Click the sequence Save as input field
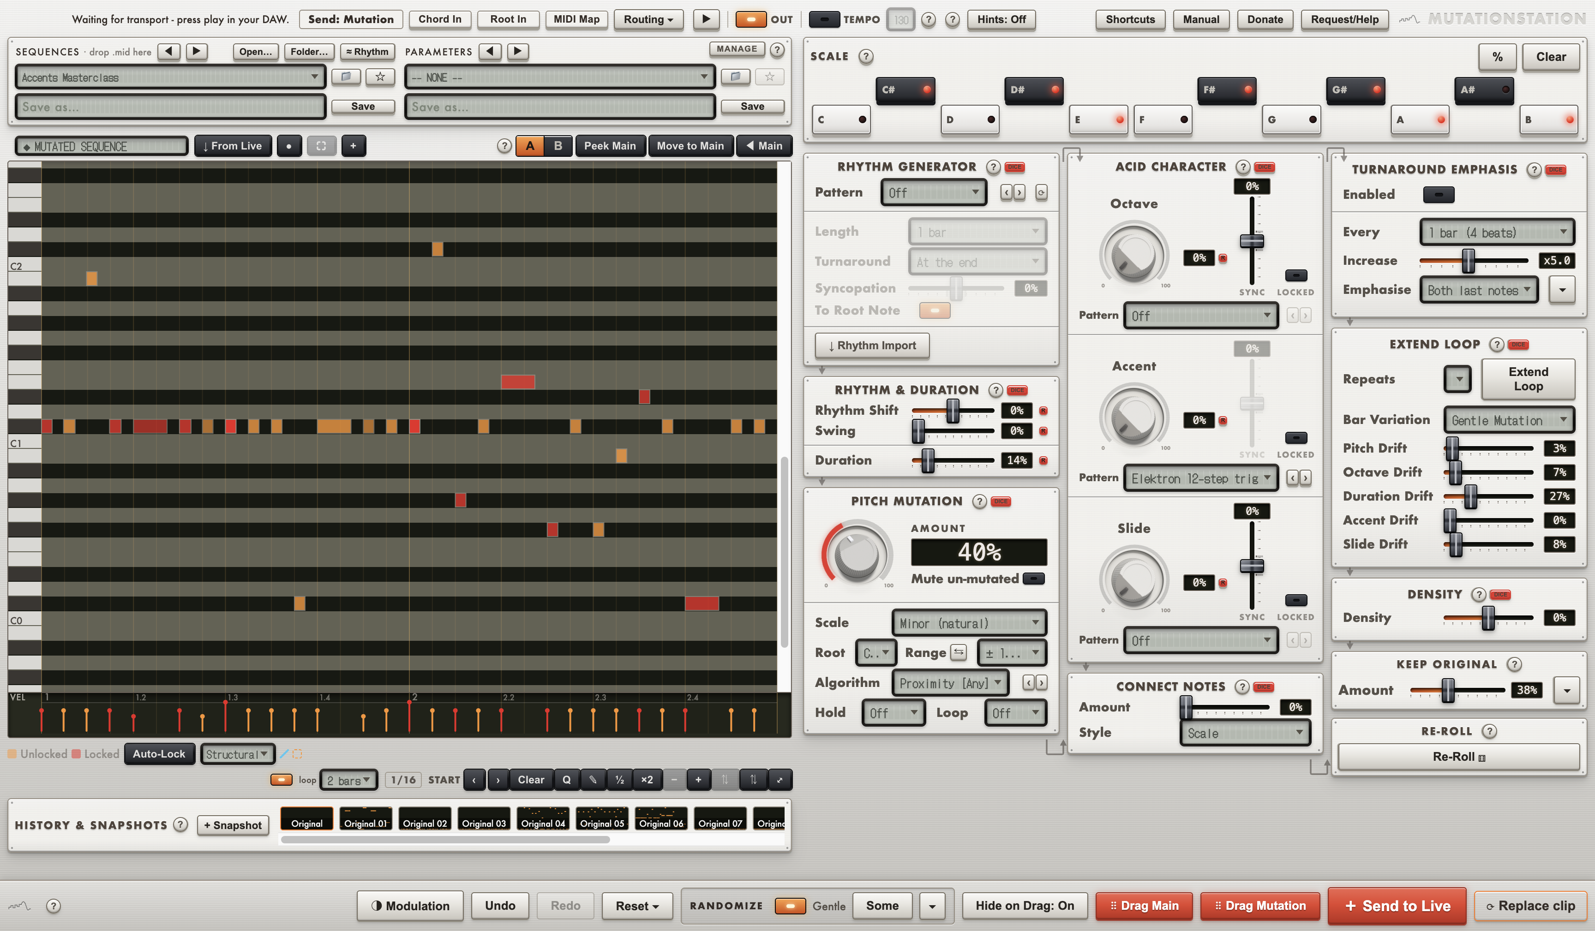The height and width of the screenshot is (931, 1595). point(170,106)
